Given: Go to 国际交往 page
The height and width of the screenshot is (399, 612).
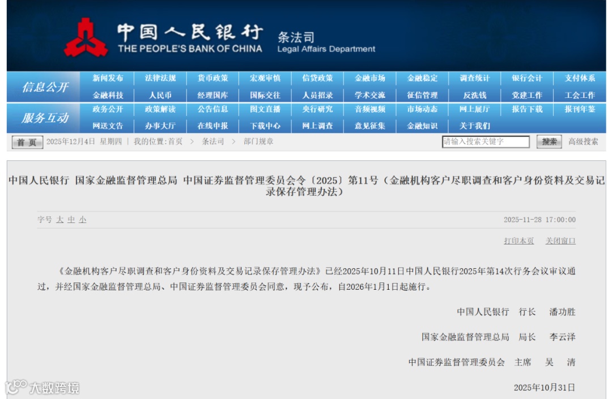Looking at the screenshot, I should point(265,95).
